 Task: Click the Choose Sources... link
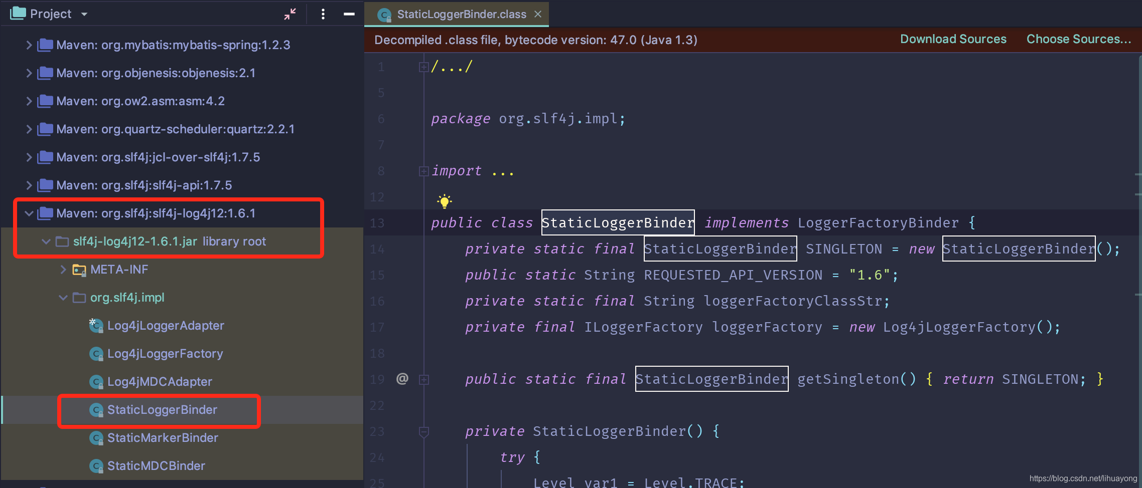coord(1079,39)
